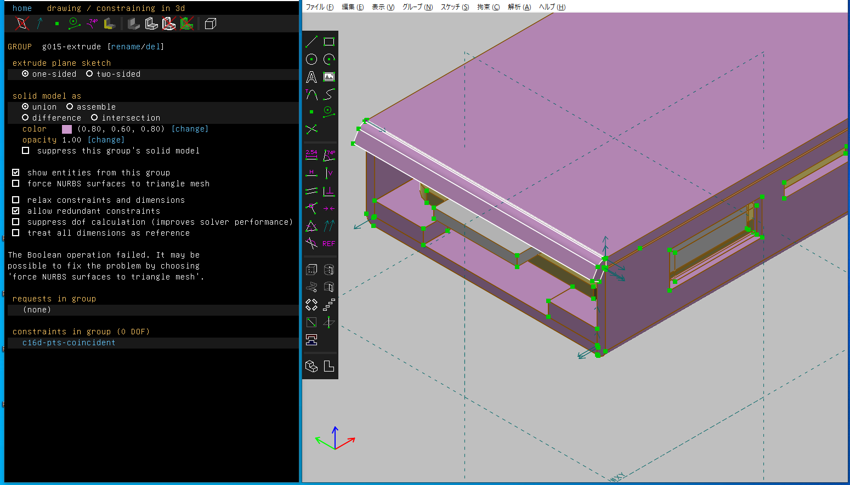Click the rename link for g015-extrude

pyautogui.click(x=126, y=47)
